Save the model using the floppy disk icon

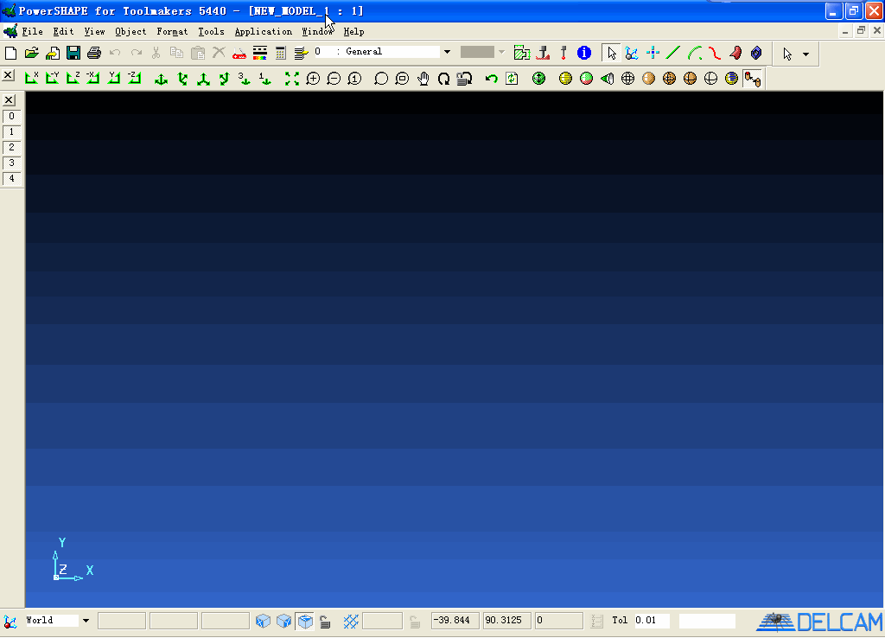coord(73,53)
